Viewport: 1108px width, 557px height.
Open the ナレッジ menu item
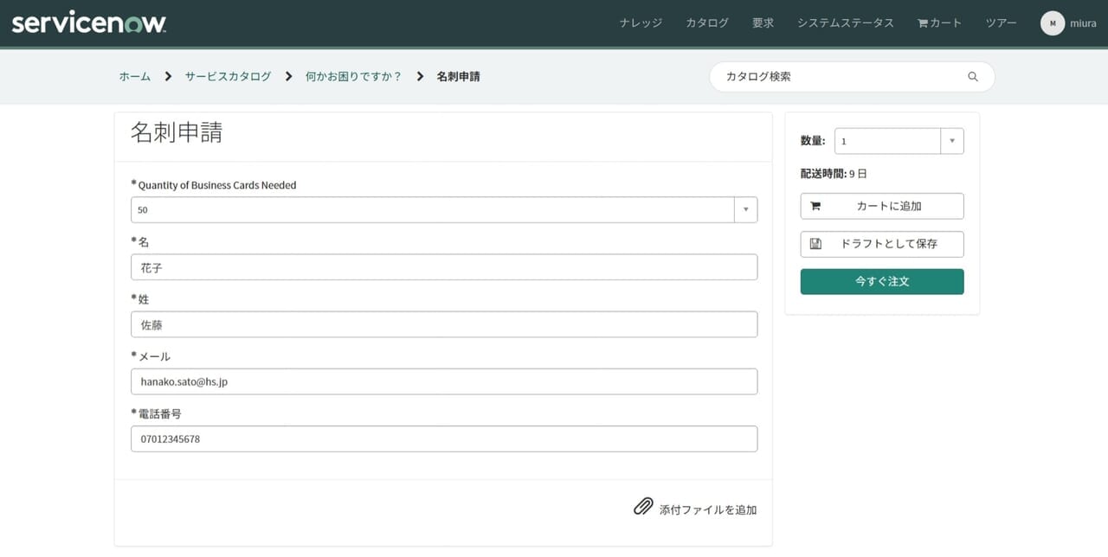(x=641, y=23)
